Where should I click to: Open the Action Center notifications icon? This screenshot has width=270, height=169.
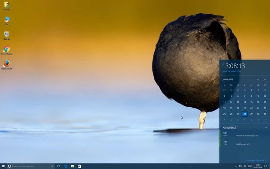point(265,166)
